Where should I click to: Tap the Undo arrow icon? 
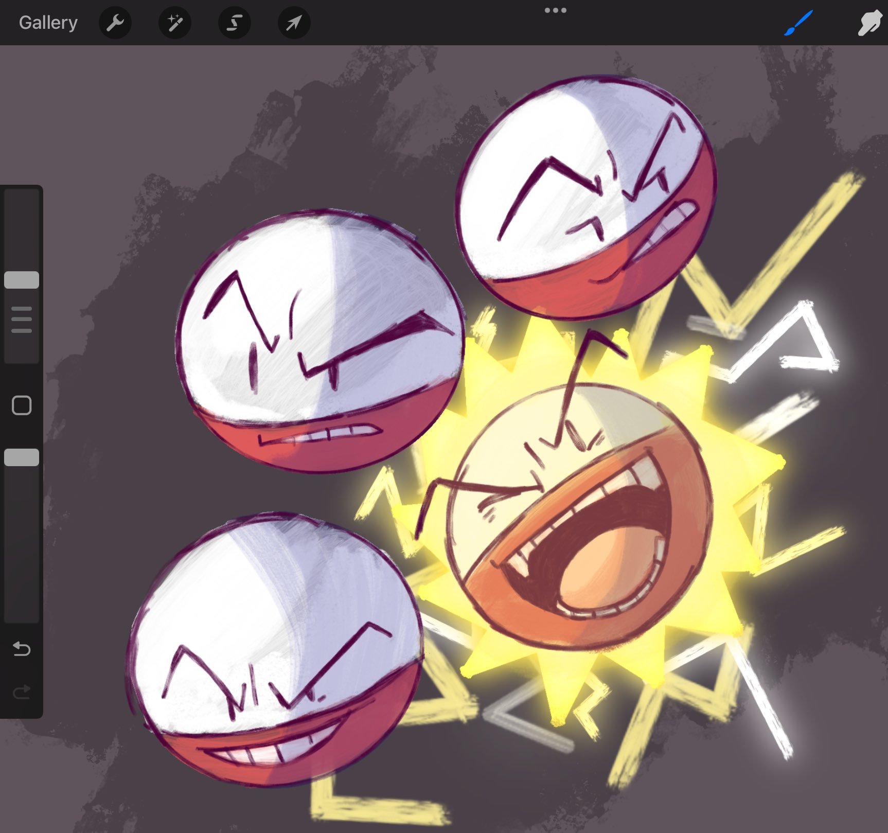pyautogui.click(x=21, y=649)
